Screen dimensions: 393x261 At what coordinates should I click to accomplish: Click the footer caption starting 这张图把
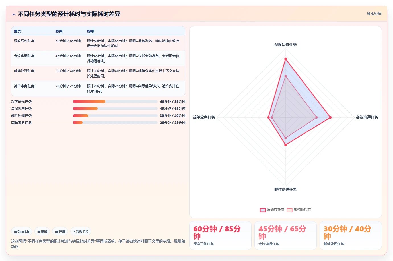coord(98,244)
